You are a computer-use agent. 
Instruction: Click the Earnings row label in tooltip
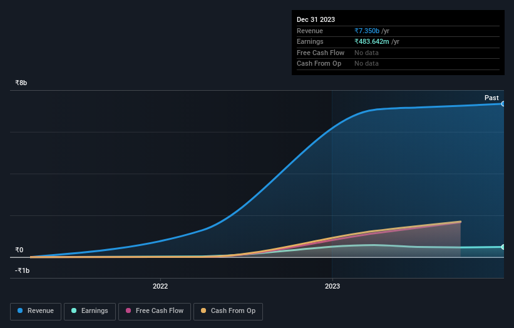pos(310,41)
